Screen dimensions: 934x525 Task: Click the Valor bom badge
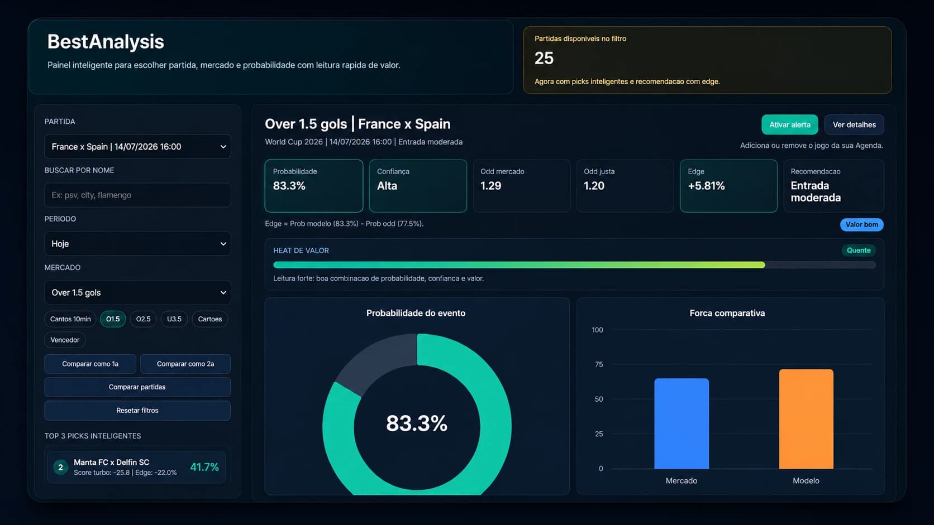pos(862,224)
